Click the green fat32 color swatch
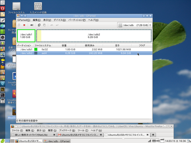The width and height of the screenshot is (191, 143). (36, 49)
